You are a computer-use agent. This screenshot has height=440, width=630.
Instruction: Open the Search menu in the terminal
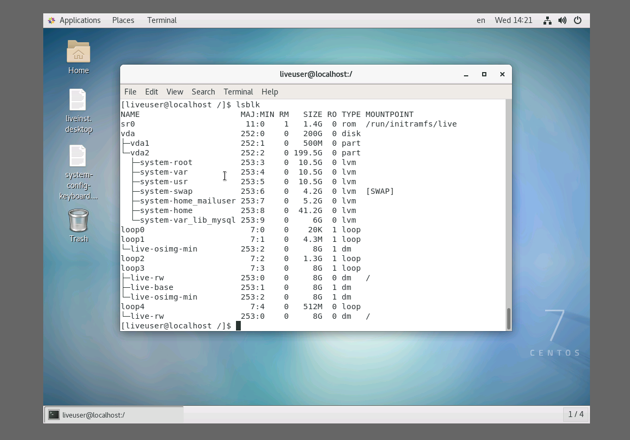[203, 92]
